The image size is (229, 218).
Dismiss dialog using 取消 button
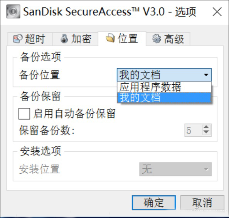(x=202, y=203)
